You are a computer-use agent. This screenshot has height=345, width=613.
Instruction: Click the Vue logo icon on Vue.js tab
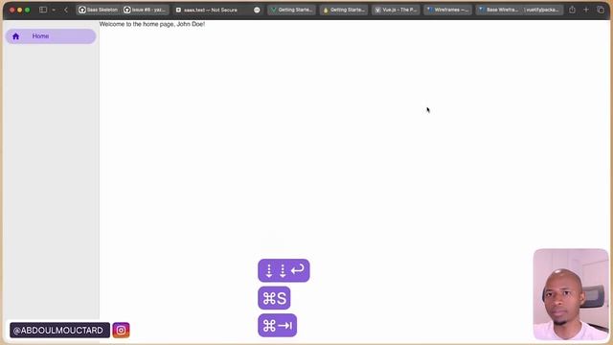coord(378,10)
